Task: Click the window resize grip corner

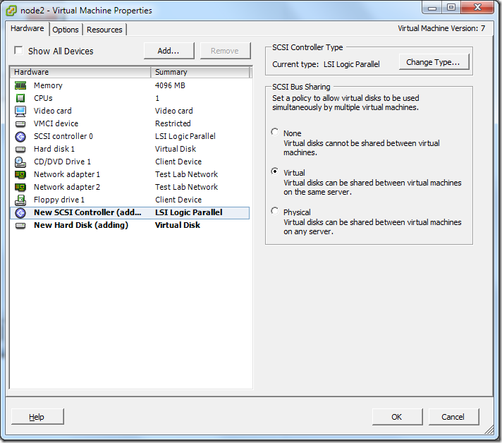Action: pos(489,430)
